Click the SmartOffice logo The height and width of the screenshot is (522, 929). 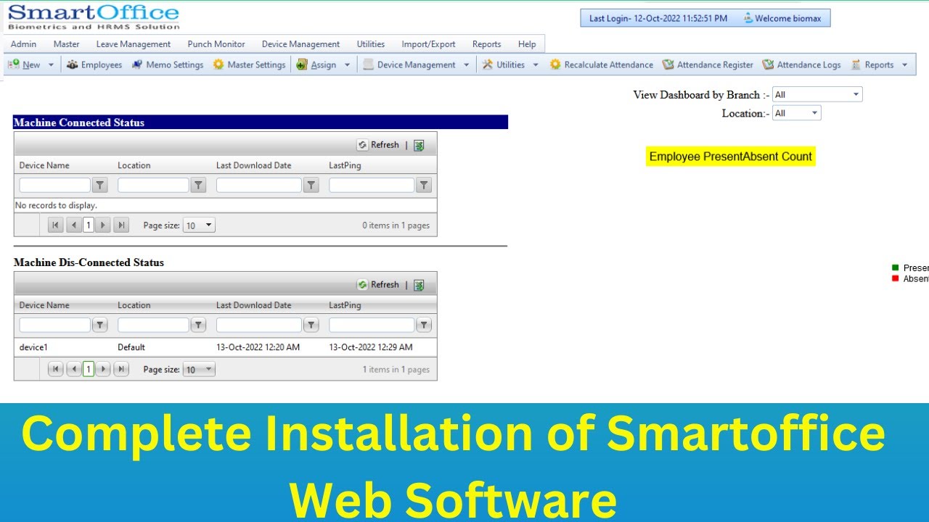(94, 17)
